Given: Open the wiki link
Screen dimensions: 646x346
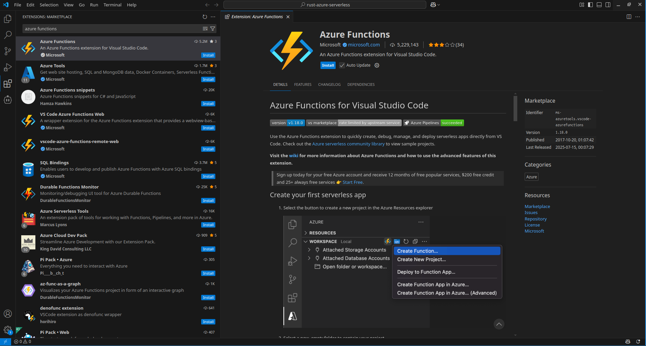Looking at the screenshot, I should [294, 155].
